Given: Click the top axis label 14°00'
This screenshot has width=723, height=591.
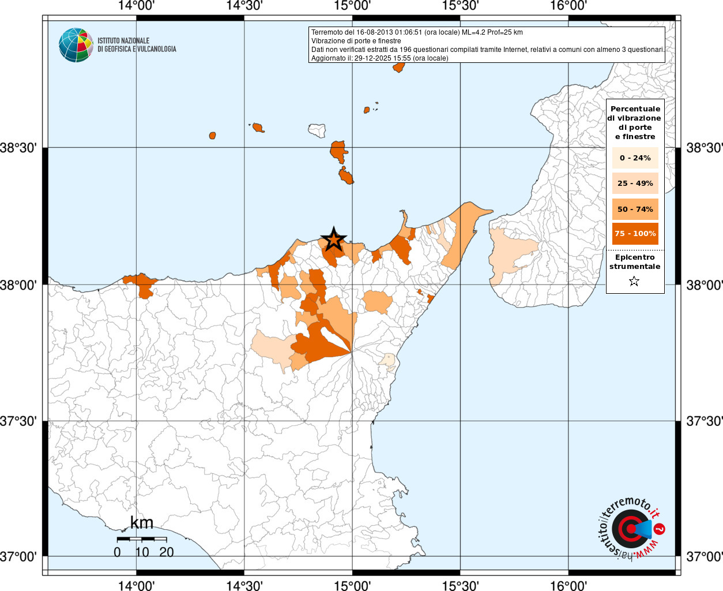Looking at the screenshot, I should 137,6.
